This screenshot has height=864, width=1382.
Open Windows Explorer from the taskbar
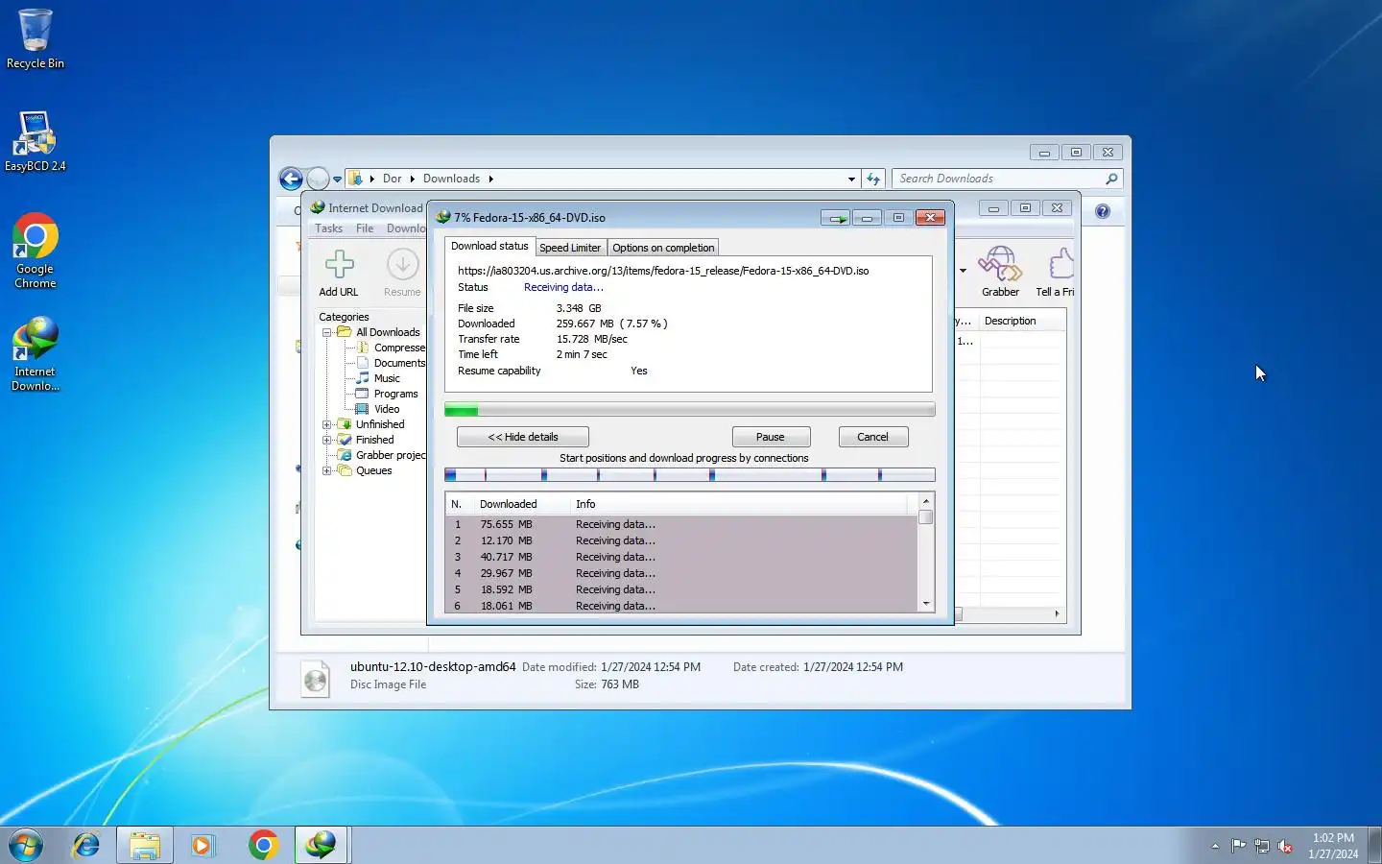pyautogui.click(x=145, y=845)
